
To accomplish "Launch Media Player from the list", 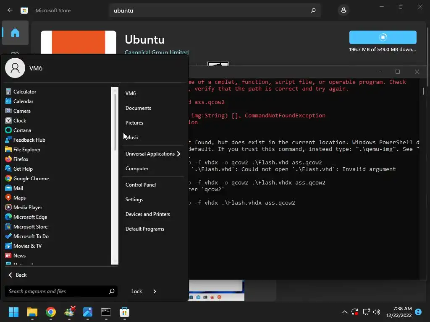I will tap(24, 207).
